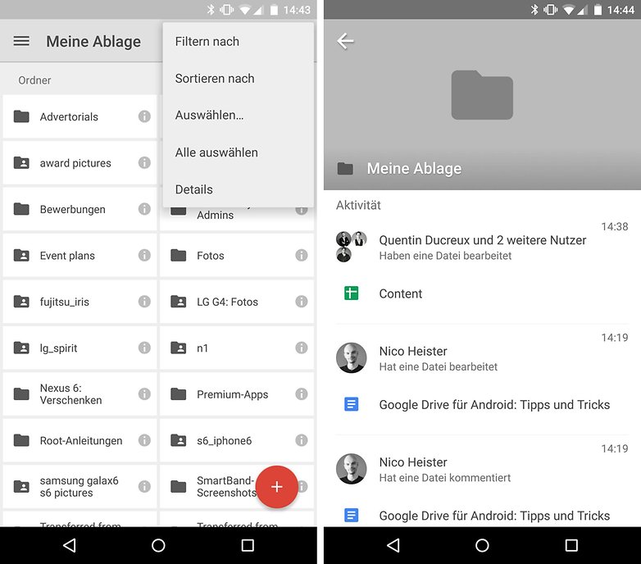The image size is (641, 564).
Task: Show info for fujitsu_iris folder
Action: 144,302
